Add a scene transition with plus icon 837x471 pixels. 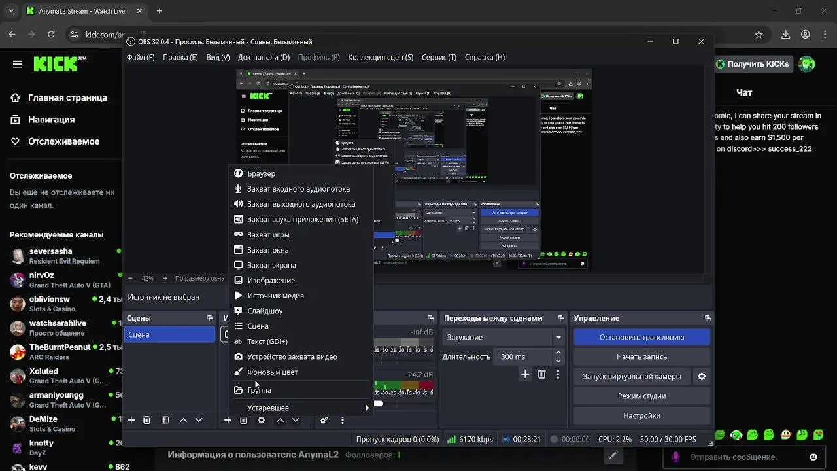point(525,374)
